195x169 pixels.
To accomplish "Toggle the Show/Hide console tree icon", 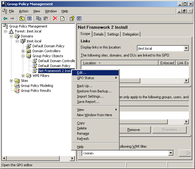I will pos(29,19).
